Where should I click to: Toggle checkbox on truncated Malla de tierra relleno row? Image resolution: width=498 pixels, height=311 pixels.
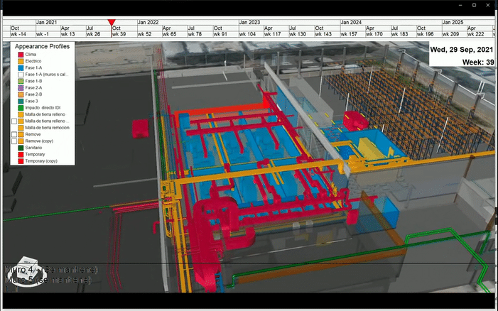click(x=14, y=121)
